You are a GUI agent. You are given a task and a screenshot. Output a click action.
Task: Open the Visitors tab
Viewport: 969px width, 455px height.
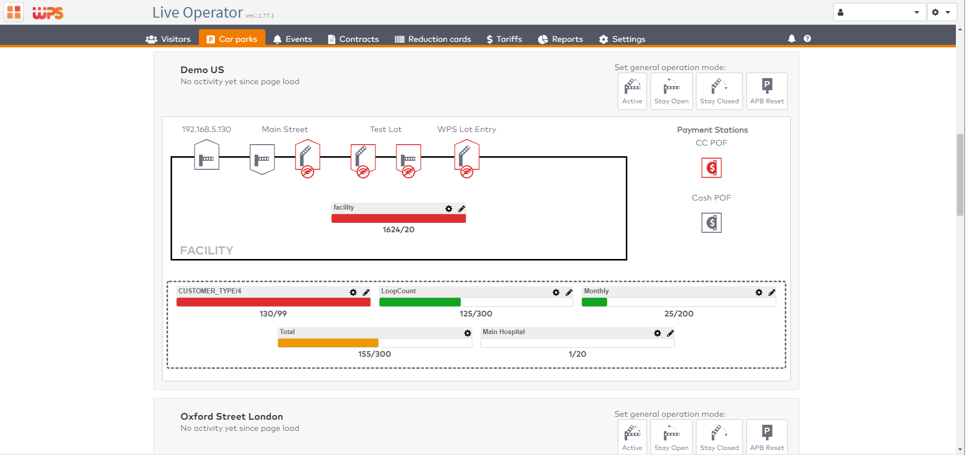click(168, 39)
